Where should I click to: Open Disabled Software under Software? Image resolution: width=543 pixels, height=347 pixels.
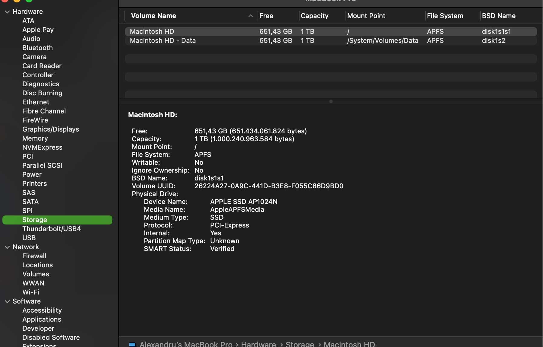tap(51, 337)
